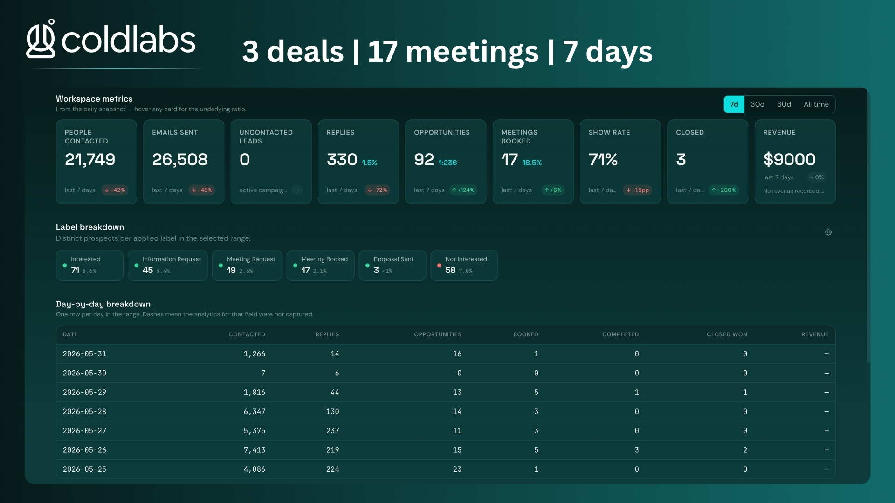Select the Meeting Request label chip
895x503 pixels.
(x=247, y=265)
